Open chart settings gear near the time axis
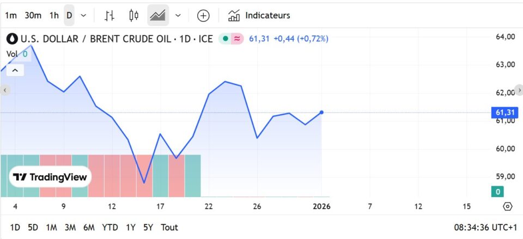This screenshot has width=523, height=239. pos(508,206)
